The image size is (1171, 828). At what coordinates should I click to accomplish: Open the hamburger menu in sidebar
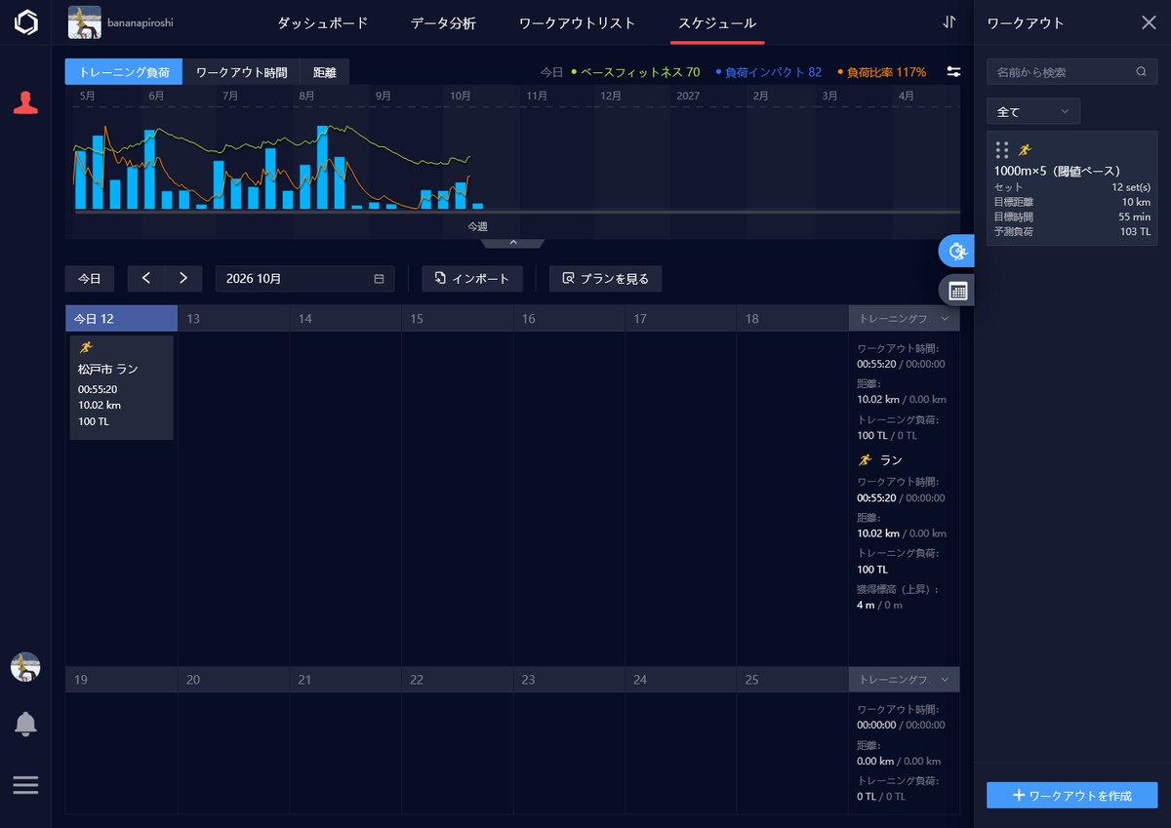pos(25,785)
